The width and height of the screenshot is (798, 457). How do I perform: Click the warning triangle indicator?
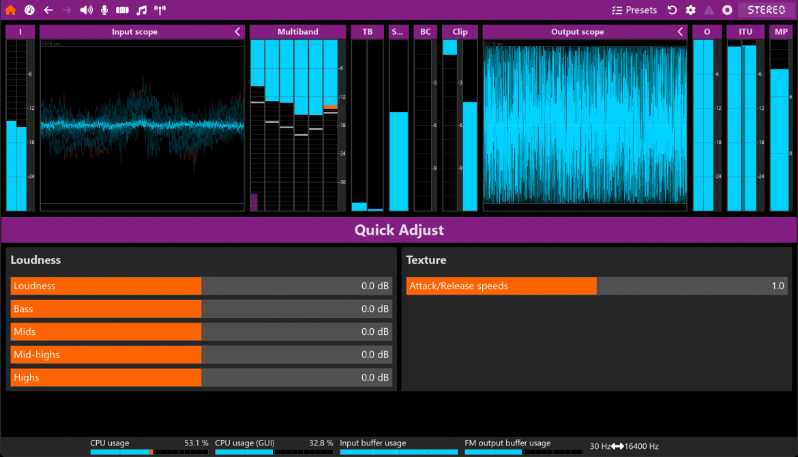(x=709, y=10)
